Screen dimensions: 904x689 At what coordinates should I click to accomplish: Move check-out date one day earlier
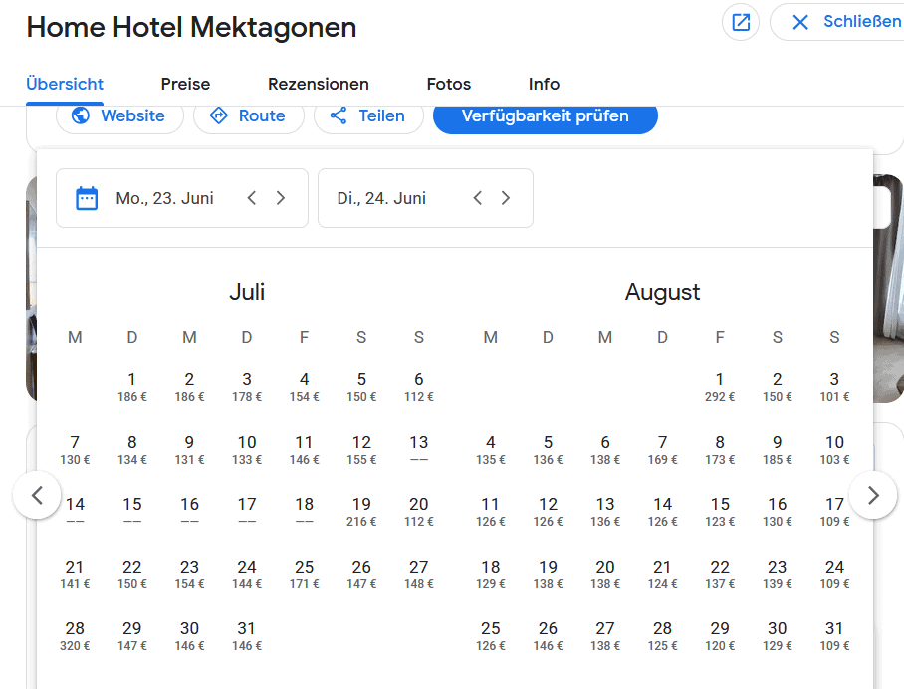coord(478,198)
